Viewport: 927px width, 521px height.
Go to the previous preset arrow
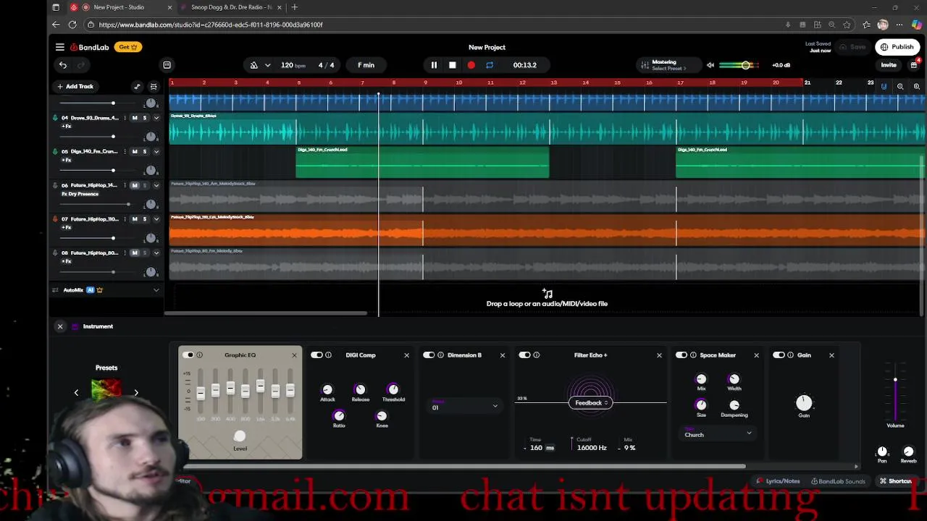(x=76, y=393)
